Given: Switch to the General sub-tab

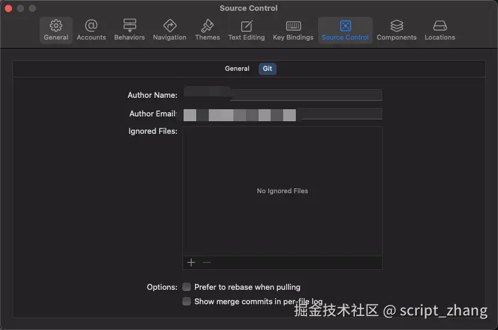Looking at the screenshot, I should pos(237,68).
